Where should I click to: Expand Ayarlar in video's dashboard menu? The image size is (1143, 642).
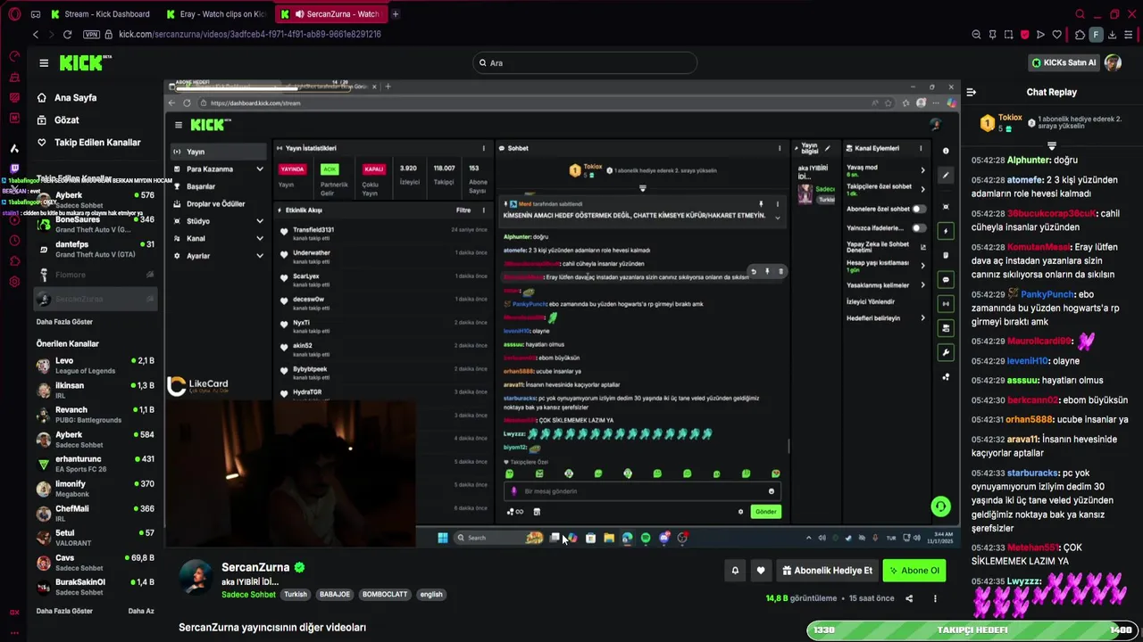coord(260,256)
